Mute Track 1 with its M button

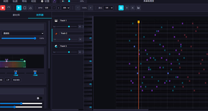(80, 26)
